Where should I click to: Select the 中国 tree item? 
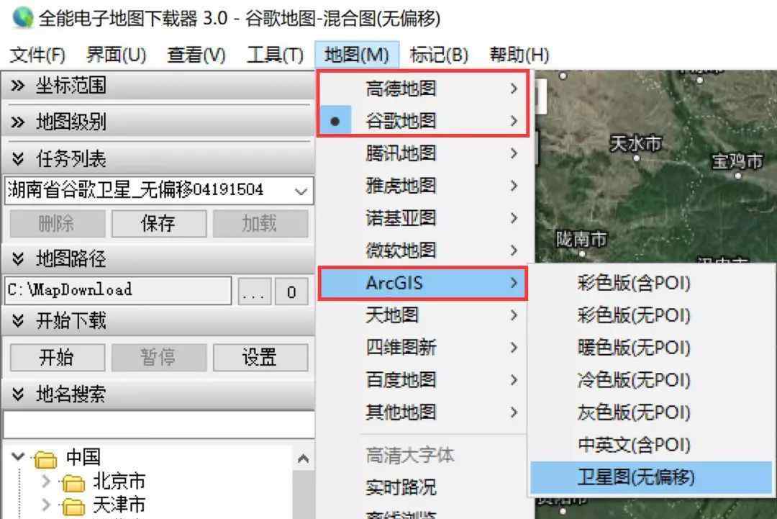[x=83, y=456]
